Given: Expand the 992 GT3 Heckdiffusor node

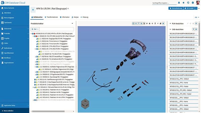Looking at the screenshot, I should [x=35, y=57].
